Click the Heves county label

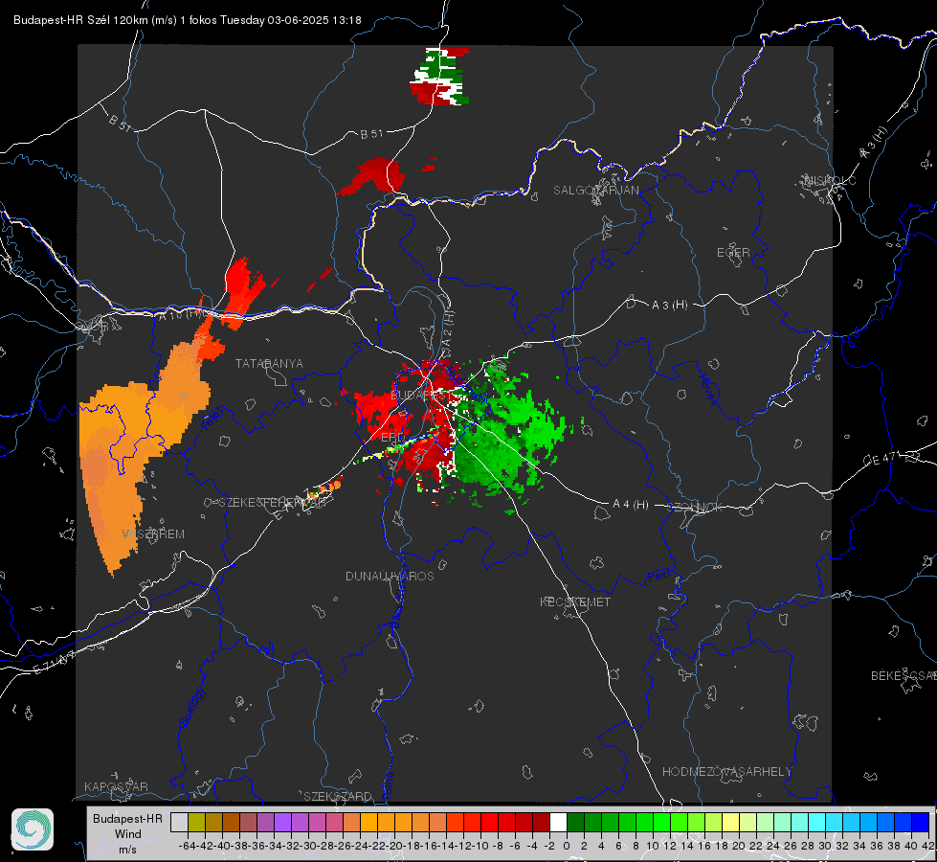(x=707, y=390)
